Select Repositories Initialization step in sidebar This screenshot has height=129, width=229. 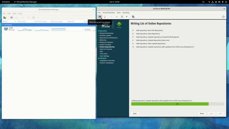109,38
